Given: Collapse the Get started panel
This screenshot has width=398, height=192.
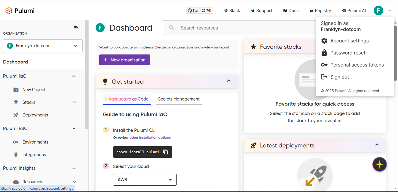Looking at the screenshot, I should tap(229, 81).
